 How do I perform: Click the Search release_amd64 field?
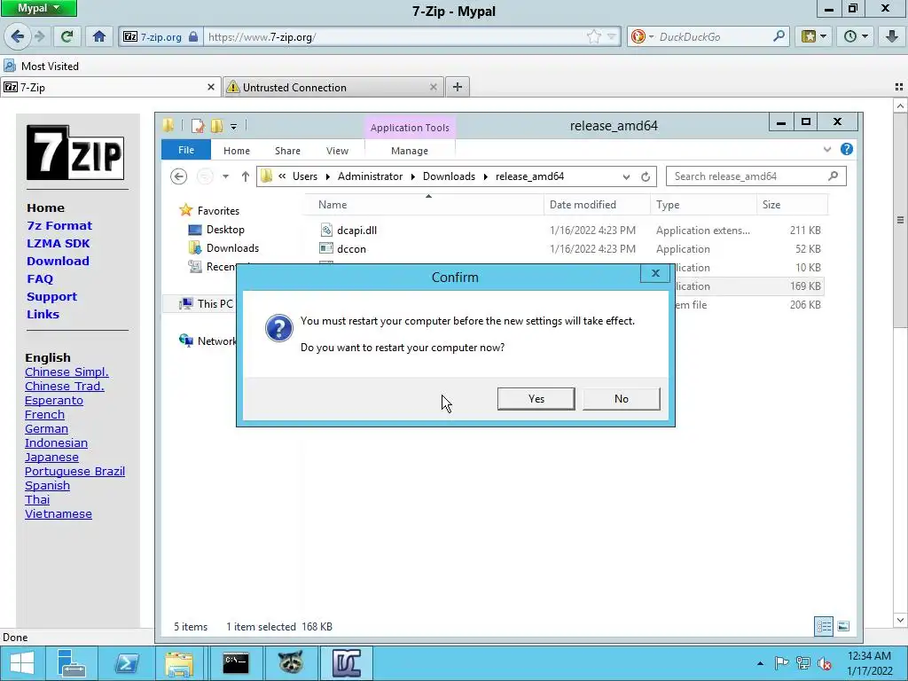coord(755,176)
